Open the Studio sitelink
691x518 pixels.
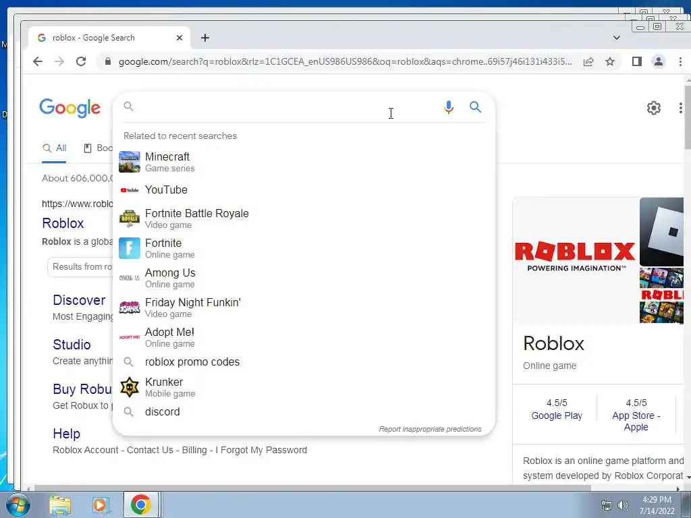pyautogui.click(x=72, y=345)
